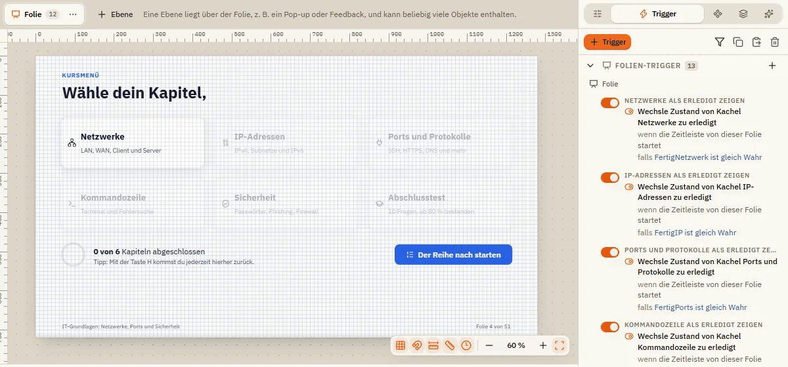
Task: Select the Sicherheit chapter tile
Action: (286, 204)
